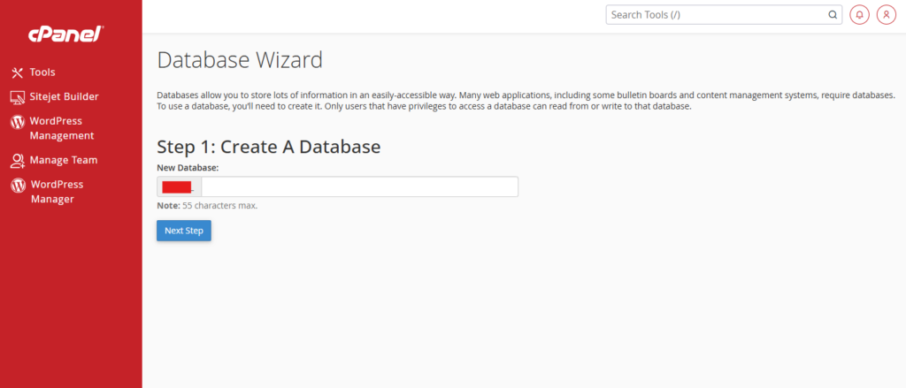The width and height of the screenshot is (906, 388).
Task: Click the Tools wrench icon in sidebar
Action: click(17, 72)
